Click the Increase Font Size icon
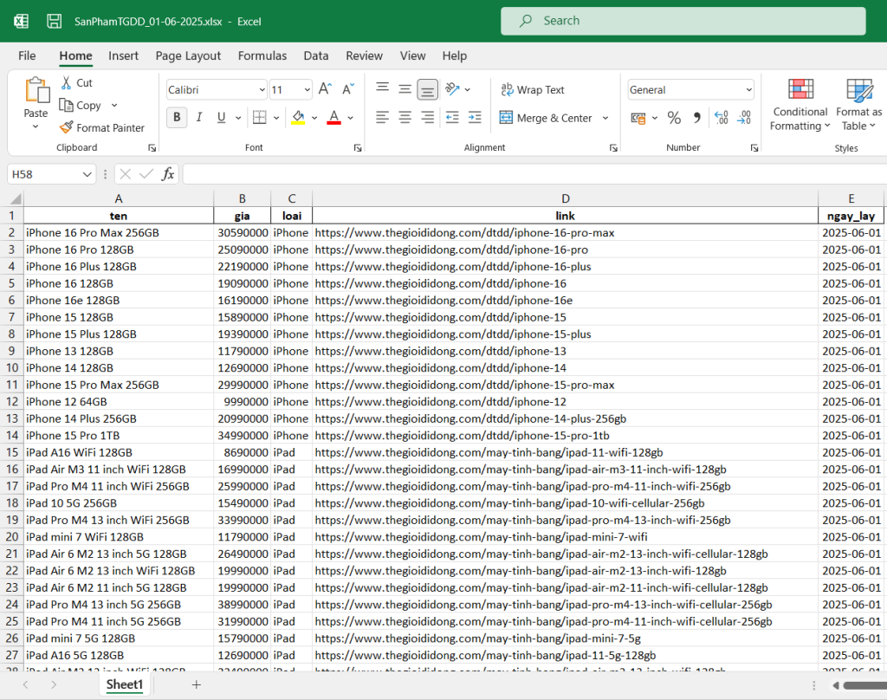This screenshot has width=887, height=700. pyautogui.click(x=325, y=89)
